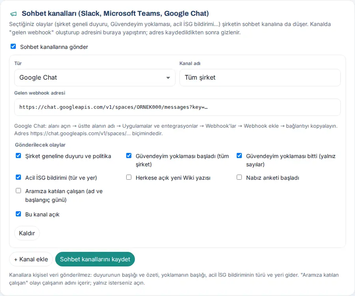Click the Kaldır button
The width and height of the screenshot is (355, 296).
point(27,233)
